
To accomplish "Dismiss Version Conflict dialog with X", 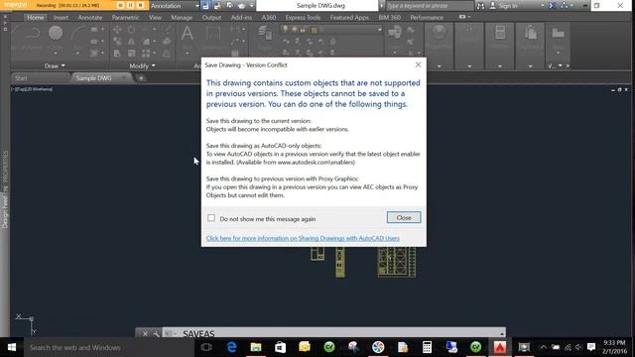I will tap(418, 64).
